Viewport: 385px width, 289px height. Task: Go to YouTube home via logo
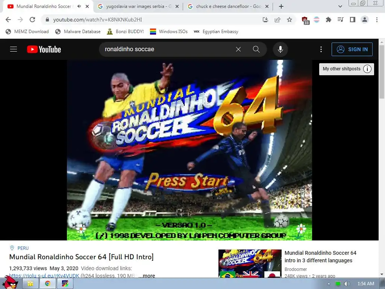[44, 49]
